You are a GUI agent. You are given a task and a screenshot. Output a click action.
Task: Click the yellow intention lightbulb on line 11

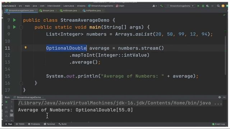(26, 48)
